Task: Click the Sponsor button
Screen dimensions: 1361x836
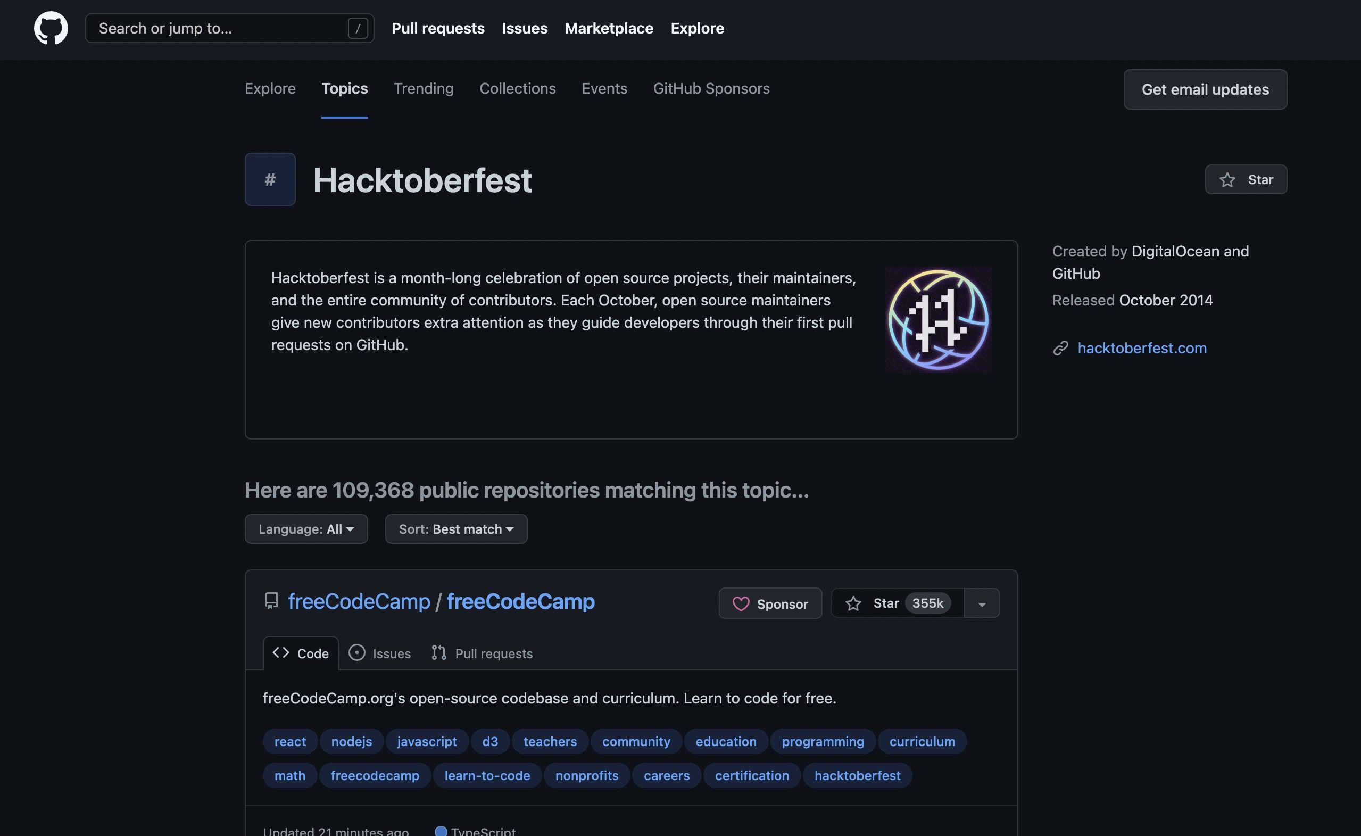Action: [770, 604]
